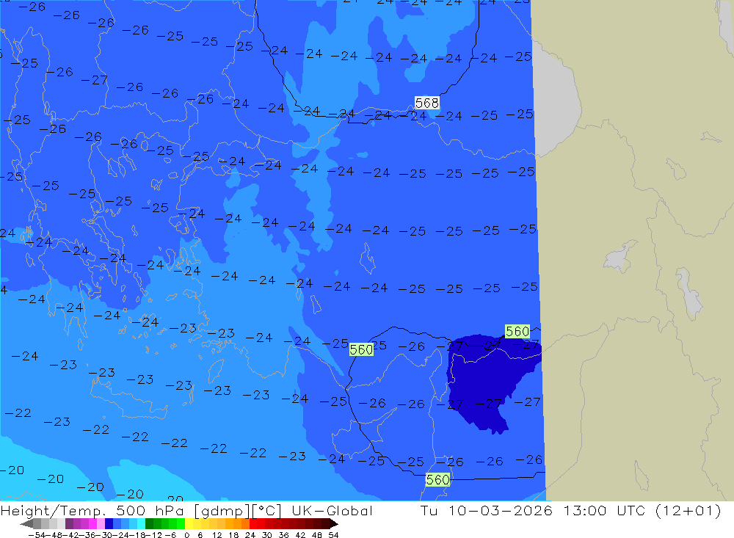The height and width of the screenshot is (538, 734).
Task: Click the '-42' legend scale value
Action: pos(70,535)
